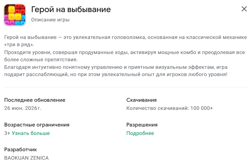Click the Описание игры subtitle

(x=50, y=20)
